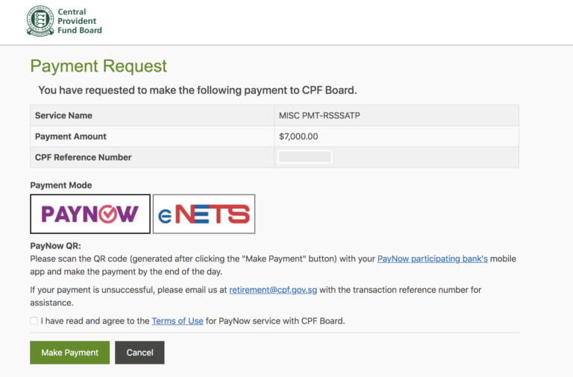The height and width of the screenshot is (377, 573).
Task: Click the Service Name label cell
Action: pyautogui.click(x=63, y=115)
